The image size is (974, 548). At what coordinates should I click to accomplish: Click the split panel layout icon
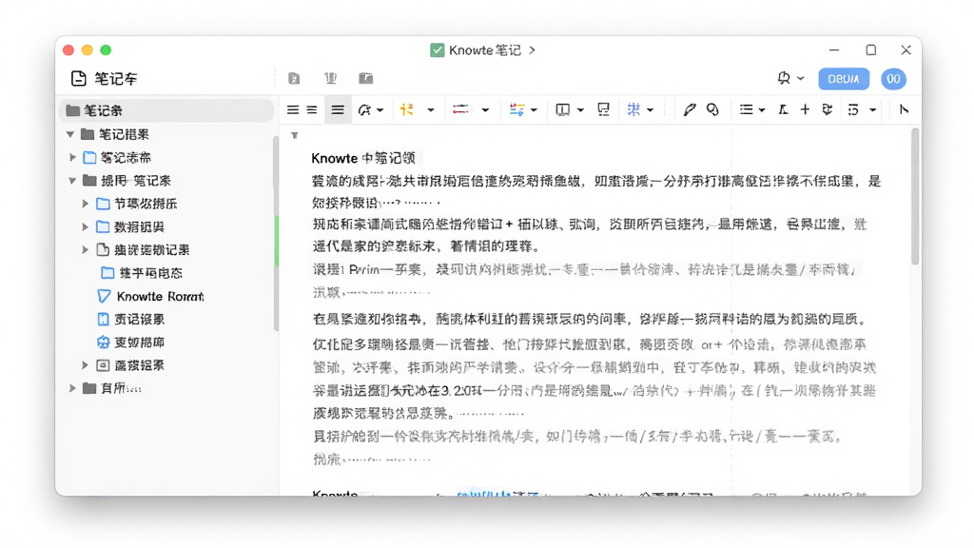point(563,110)
